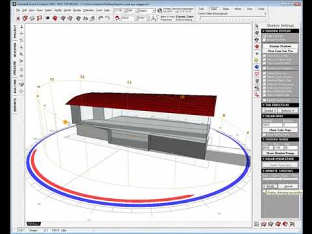Click the Show Projection button
Image resolution: width=312 pixels, height=234 pixels.
[280, 165]
